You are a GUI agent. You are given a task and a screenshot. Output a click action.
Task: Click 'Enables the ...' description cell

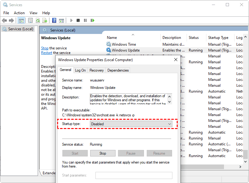[174, 50]
